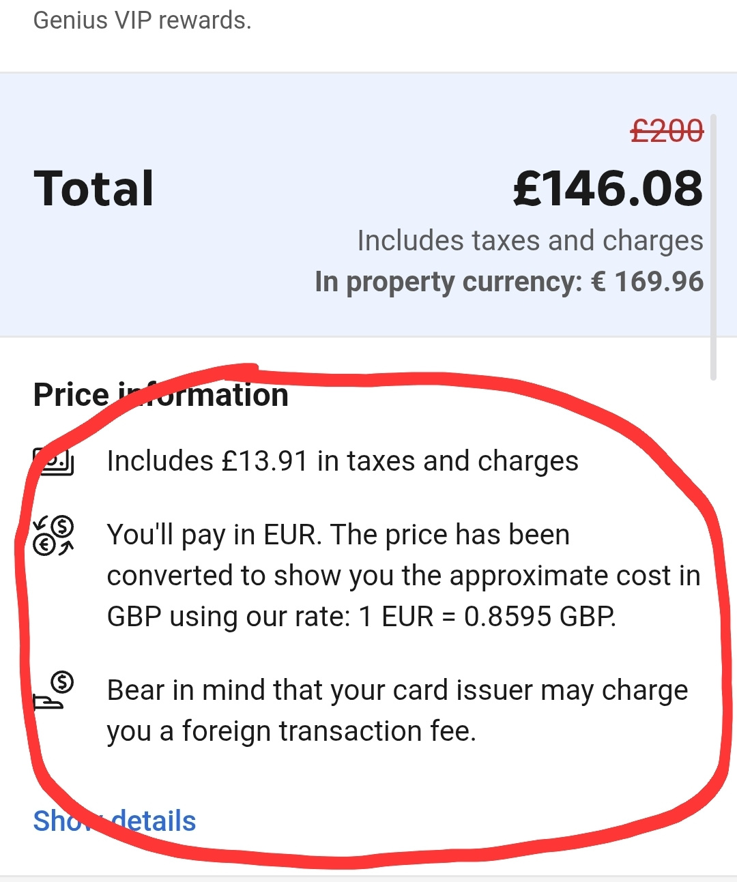Viewport: 737px width, 882px height.
Task: Click the 'foreign transaction fee' text
Action: (x=329, y=731)
